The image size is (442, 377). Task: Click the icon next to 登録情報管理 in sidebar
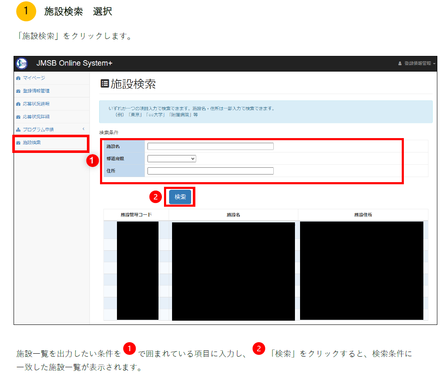(x=18, y=91)
